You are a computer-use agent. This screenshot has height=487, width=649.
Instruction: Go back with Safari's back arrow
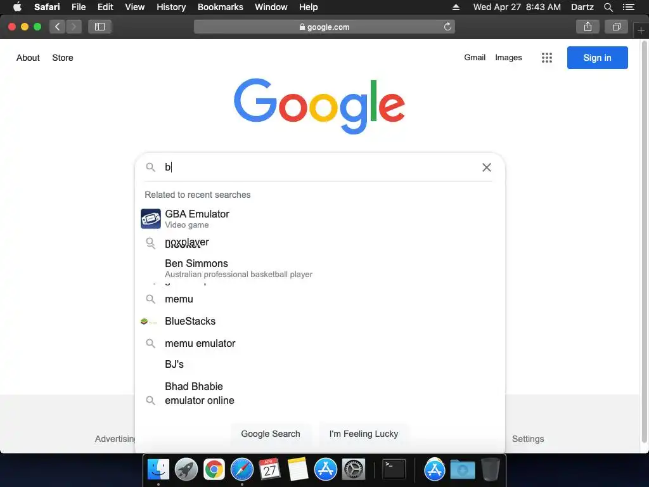(x=58, y=27)
